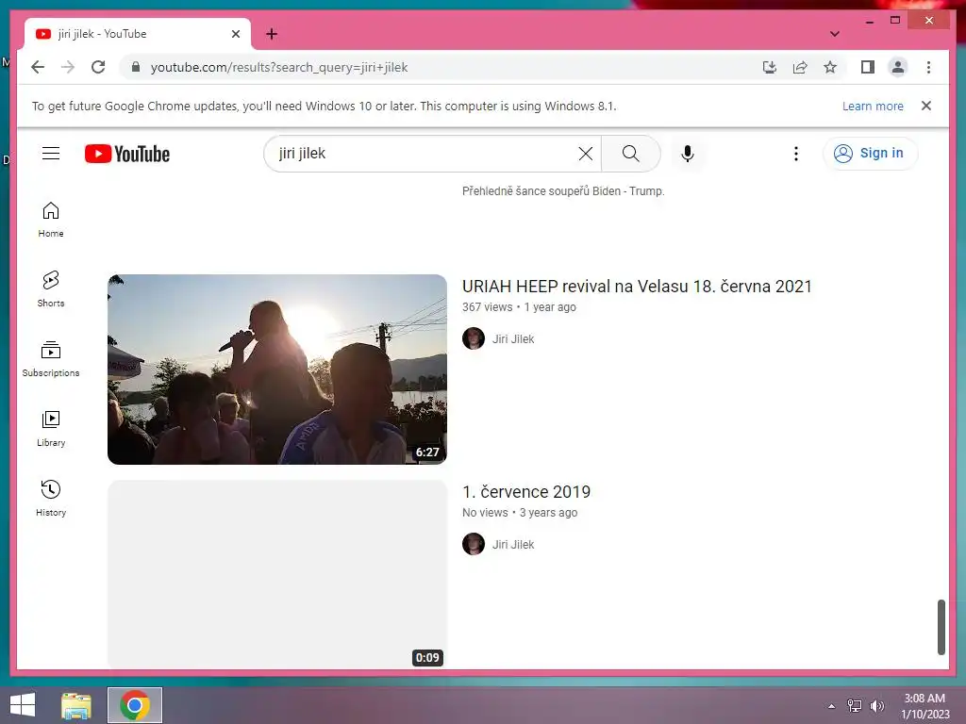The width and height of the screenshot is (966, 724).
Task: Play the blank 0:09 video thumbnail
Action: tap(277, 574)
